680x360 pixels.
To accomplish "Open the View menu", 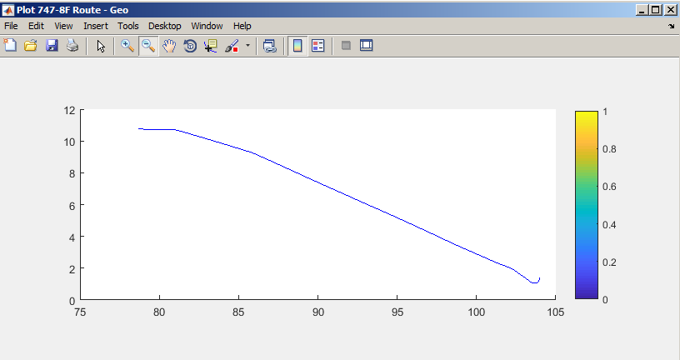I will [63, 26].
